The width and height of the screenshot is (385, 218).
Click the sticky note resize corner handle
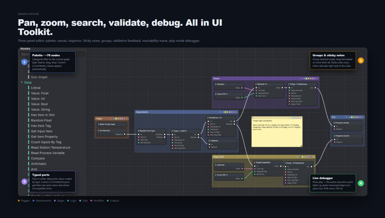[301, 146]
